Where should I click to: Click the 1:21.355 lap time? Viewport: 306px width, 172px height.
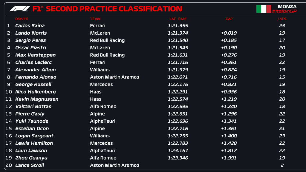tap(178, 26)
